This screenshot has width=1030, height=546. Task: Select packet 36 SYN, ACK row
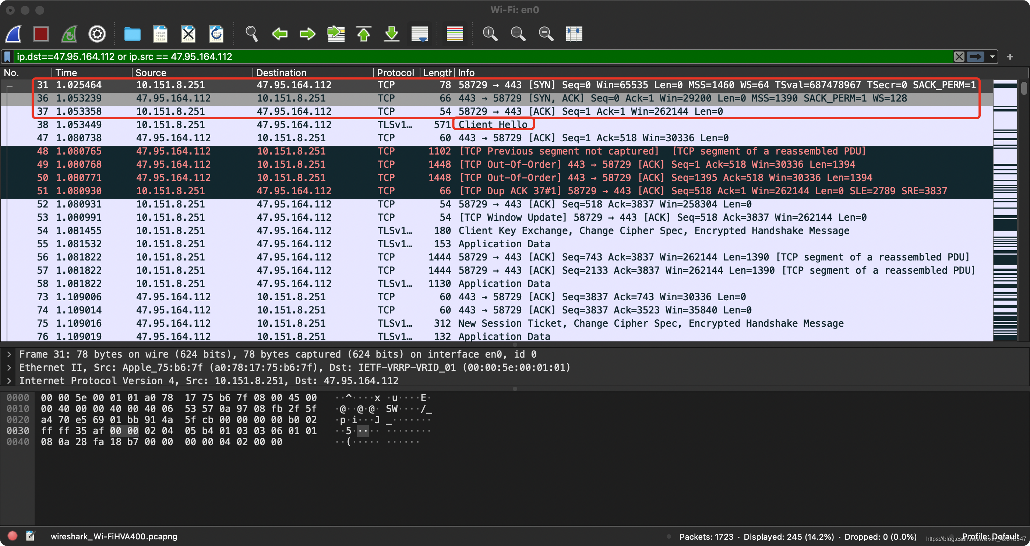point(497,98)
